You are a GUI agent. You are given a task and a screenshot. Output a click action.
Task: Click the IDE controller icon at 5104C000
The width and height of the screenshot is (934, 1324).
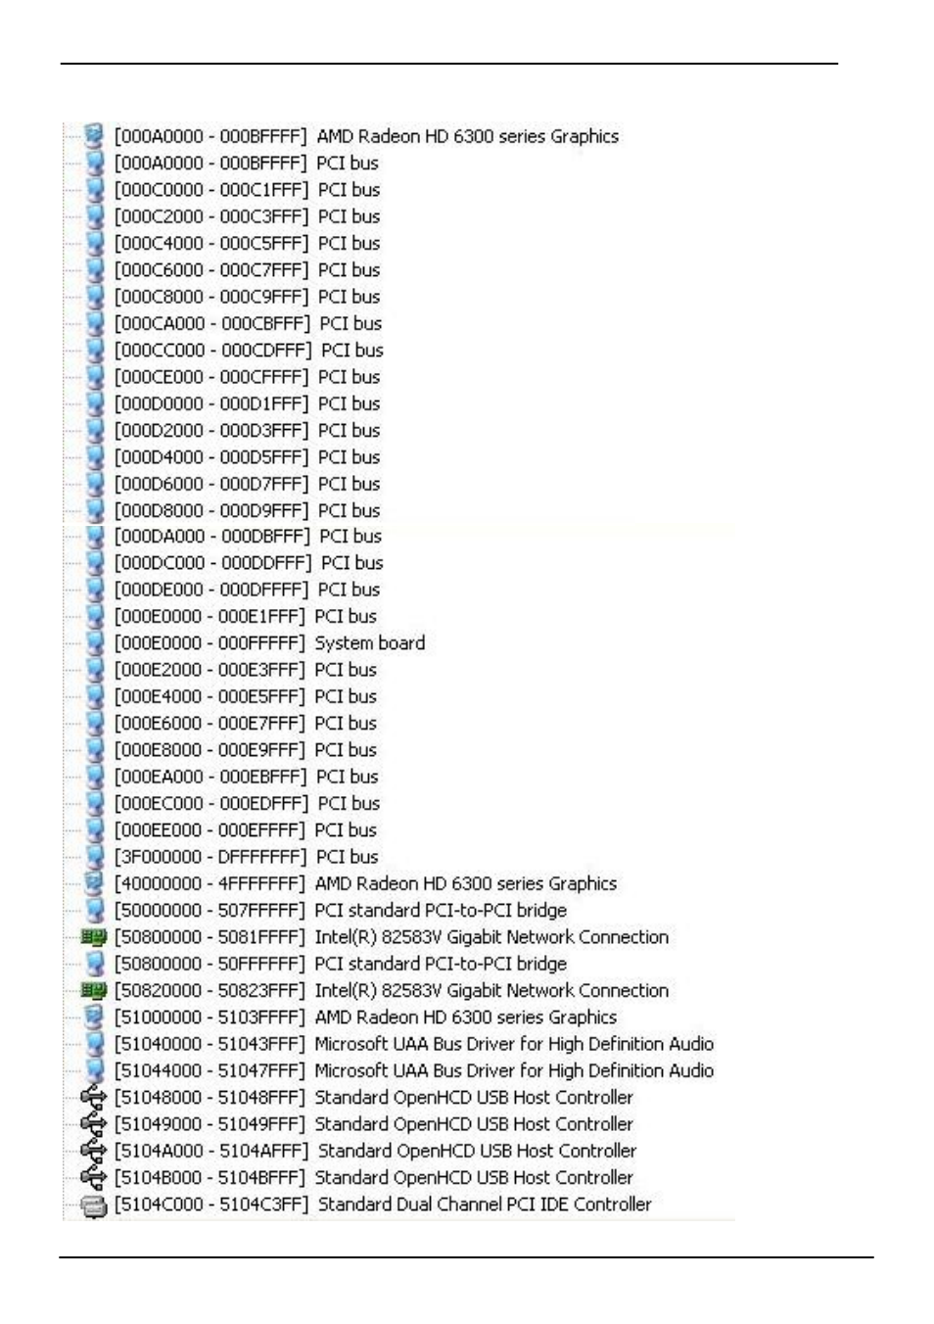click(x=93, y=1206)
